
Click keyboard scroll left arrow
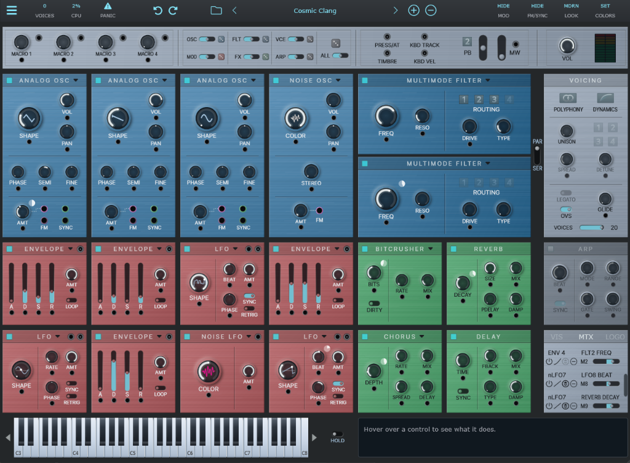pos(8,437)
